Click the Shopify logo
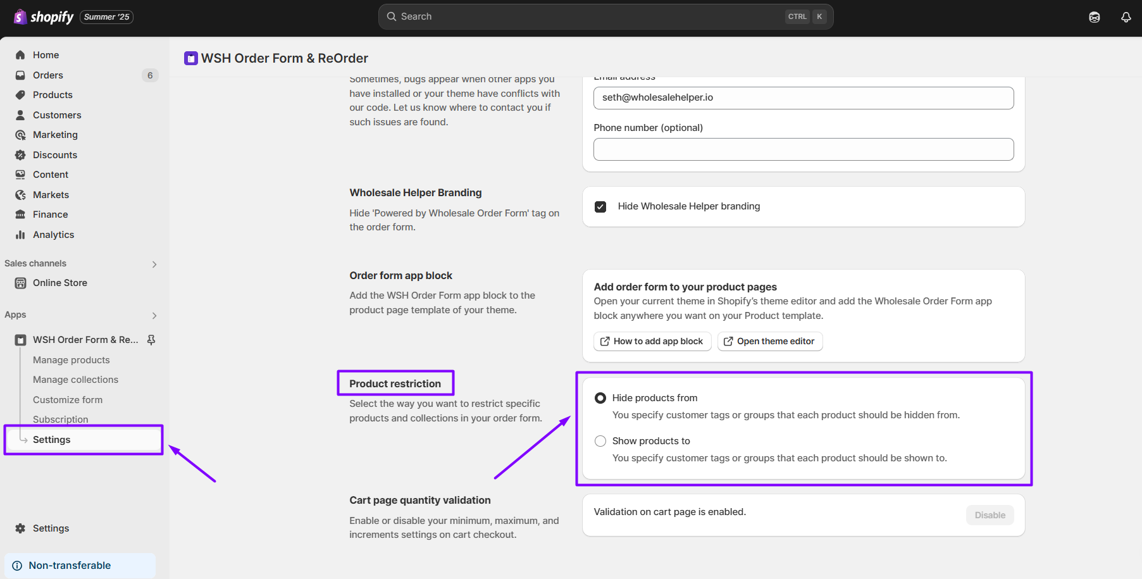This screenshot has height=579, width=1142. [44, 17]
